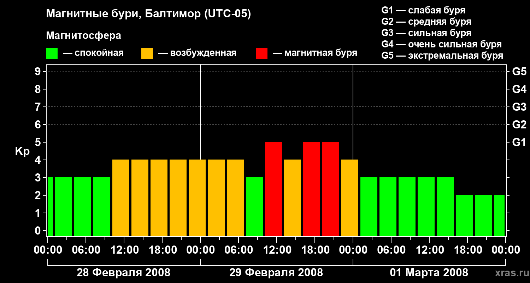Click the lone green bar before the red bars
Screen dimensions: 530x283
(x=254, y=207)
